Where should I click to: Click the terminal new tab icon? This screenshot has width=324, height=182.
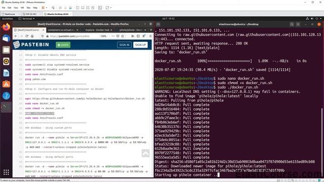(x=158, y=24)
